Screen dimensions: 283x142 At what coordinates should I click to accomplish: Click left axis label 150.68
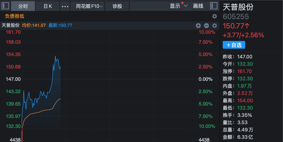pos(13,67)
